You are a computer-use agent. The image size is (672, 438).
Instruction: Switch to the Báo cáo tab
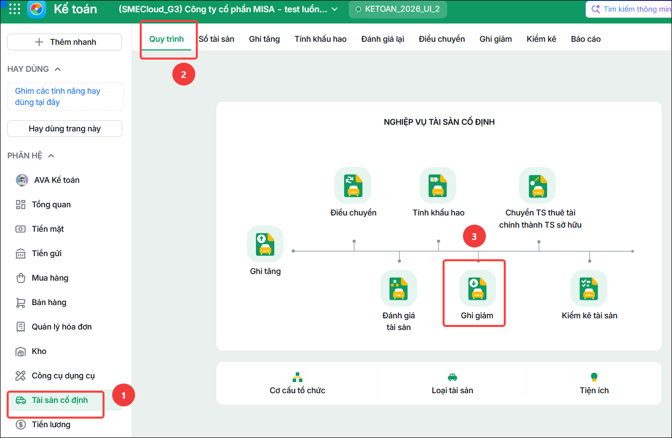[586, 39]
